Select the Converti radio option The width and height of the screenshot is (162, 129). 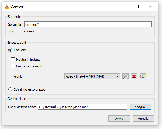click(10, 50)
